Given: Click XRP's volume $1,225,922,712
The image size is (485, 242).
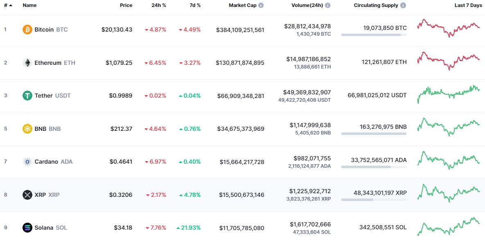Looking at the screenshot, I should 310,191.
